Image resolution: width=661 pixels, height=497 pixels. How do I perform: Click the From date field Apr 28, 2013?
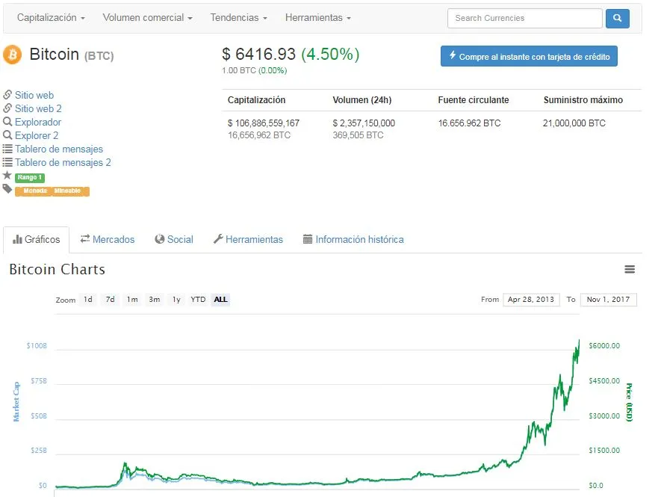pos(531,300)
